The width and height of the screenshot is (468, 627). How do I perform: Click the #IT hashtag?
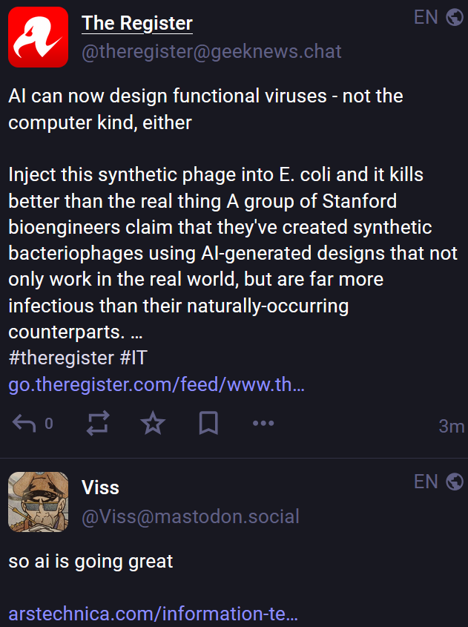click(134, 358)
